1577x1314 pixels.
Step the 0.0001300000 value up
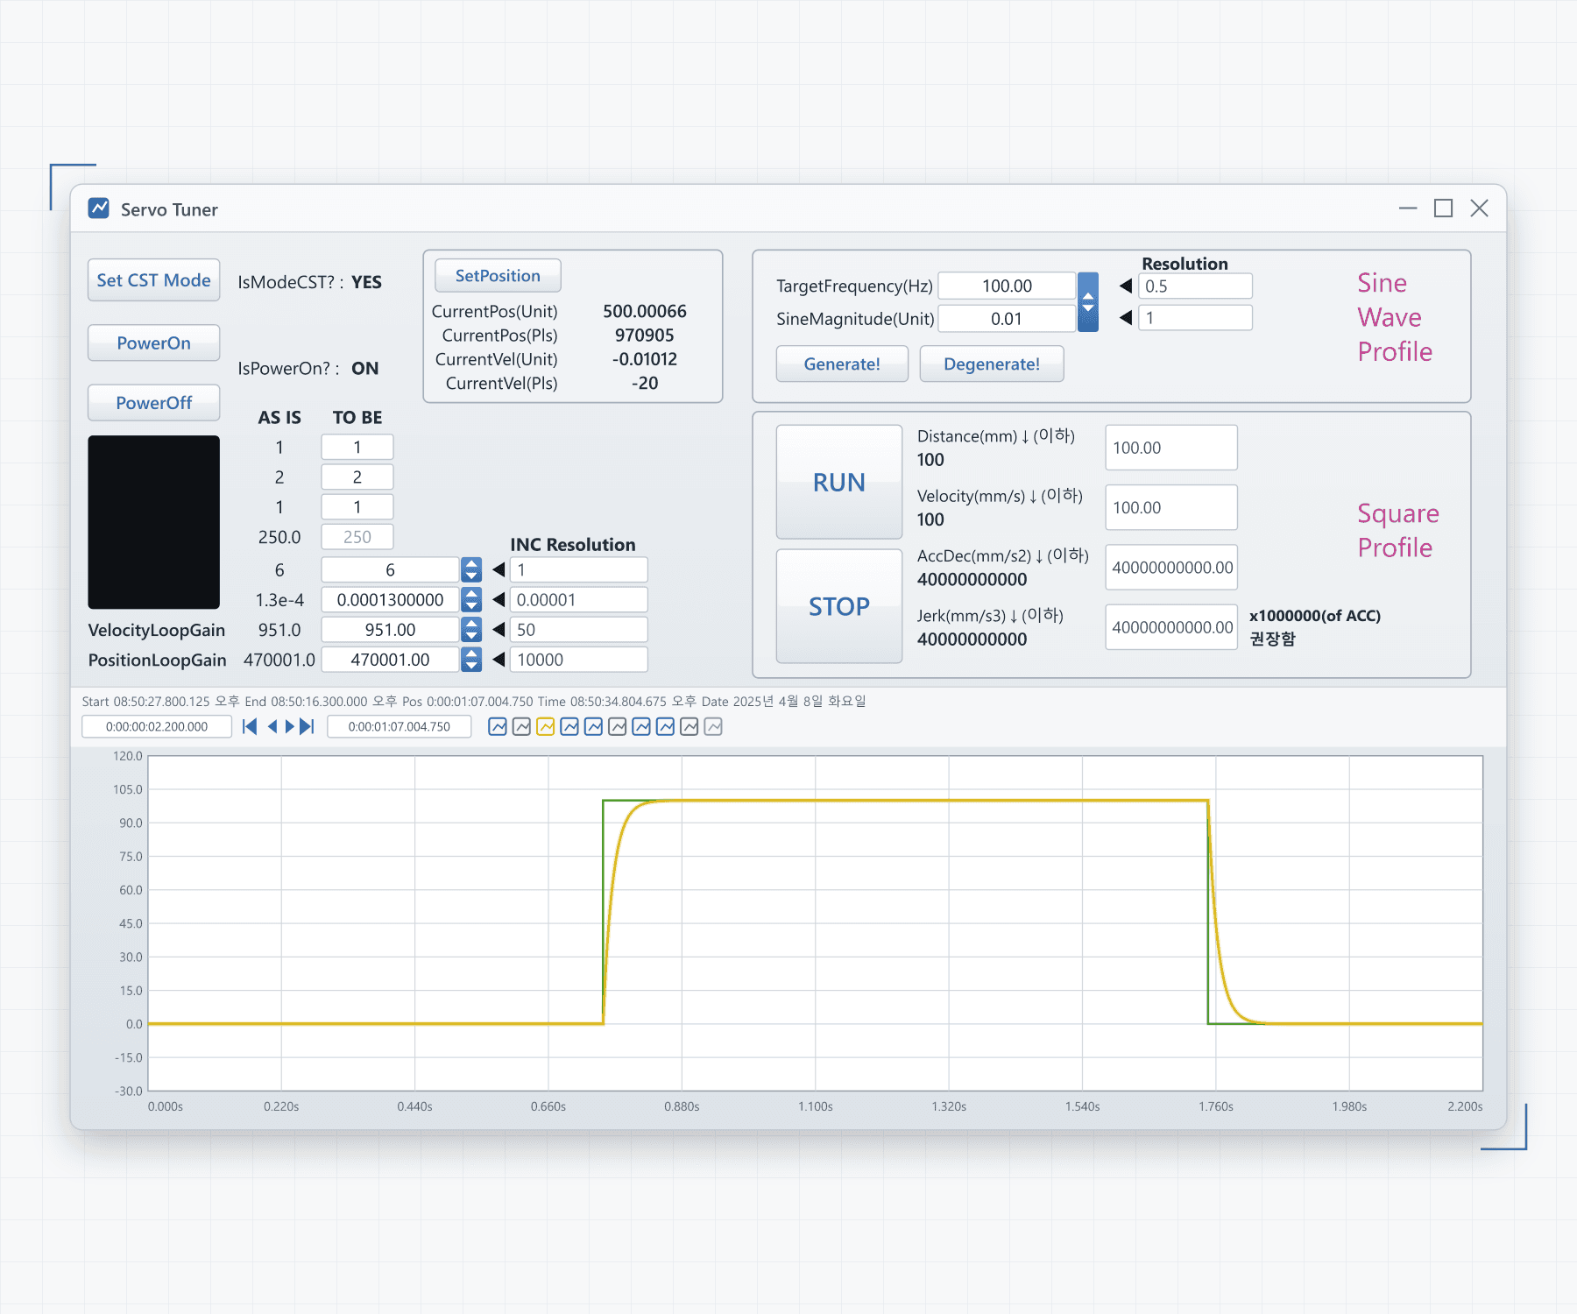click(x=471, y=593)
